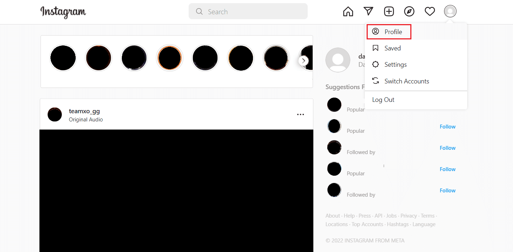Viewport: 513px width, 252px height.
Task: Open teamxo_gg's profile from the post
Action: [x=84, y=111]
